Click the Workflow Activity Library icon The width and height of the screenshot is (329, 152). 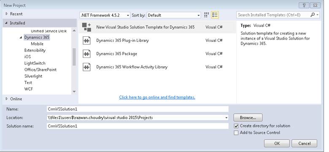(86, 67)
